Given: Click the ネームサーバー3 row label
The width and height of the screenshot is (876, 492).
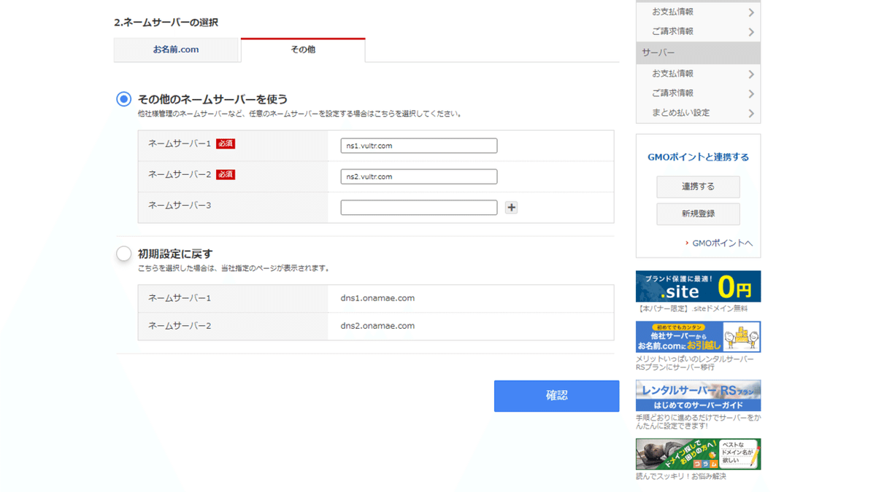Looking at the screenshot, I should tap(180, 206).
